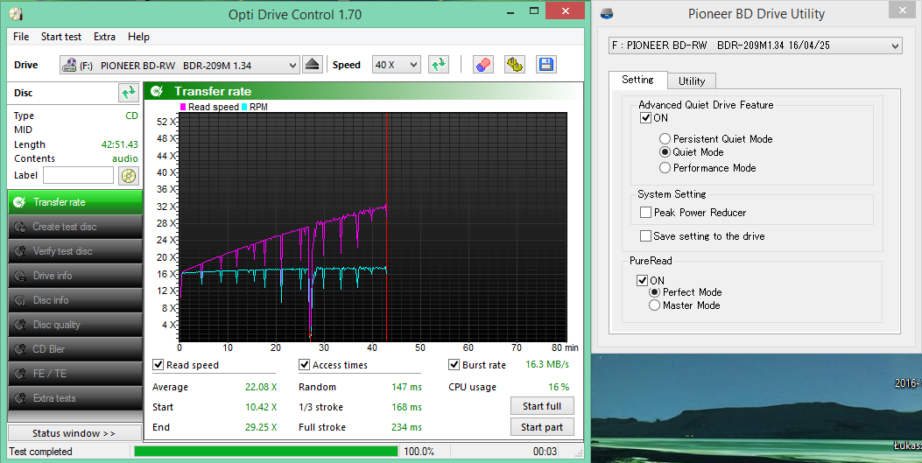Viewport: 922px width, 463px height.
Task: Open Disc quality panel
Action: [75, 325]
